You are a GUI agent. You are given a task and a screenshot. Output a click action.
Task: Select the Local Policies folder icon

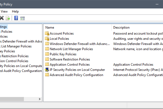[47, 39]
